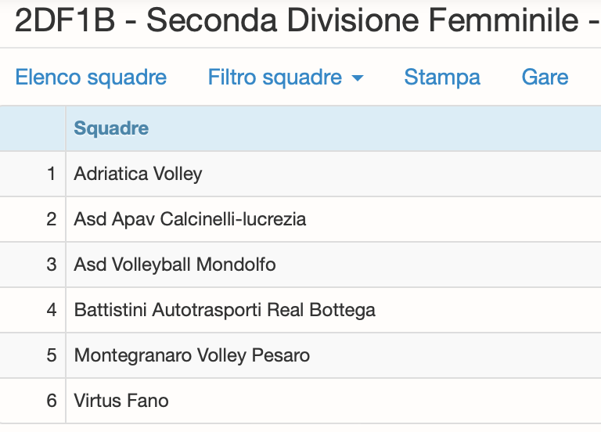
Task: Click the Virtus Fano row
Action: click(300, 401)
